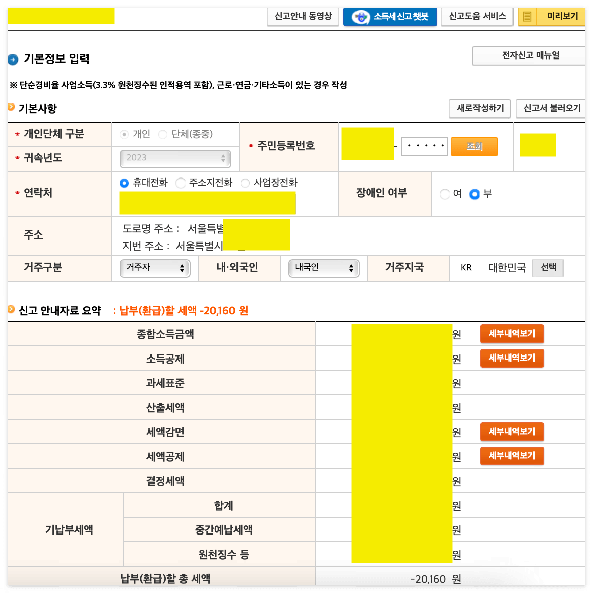This screenshot has height=593, width=593.
Task: Click the document icon beside 미리보기
Action: tap(527, 17)
